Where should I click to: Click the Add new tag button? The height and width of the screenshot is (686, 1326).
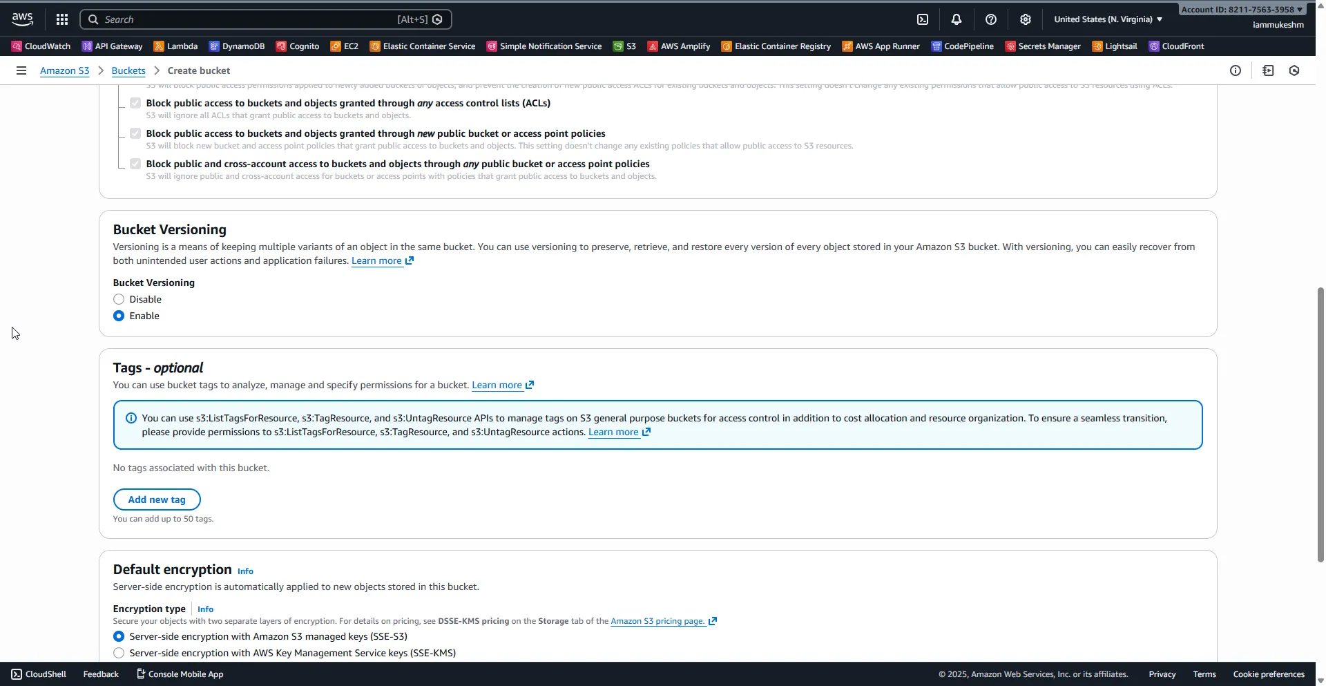click(x=157, y=499)
